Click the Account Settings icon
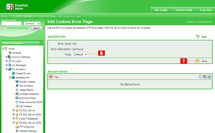215x133 pixels. click(x=10, y=57)
